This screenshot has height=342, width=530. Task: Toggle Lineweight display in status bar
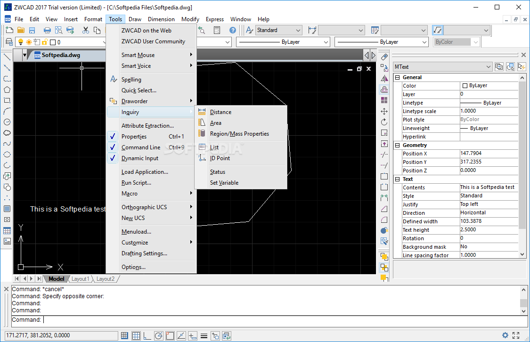(x=204, y=335)
